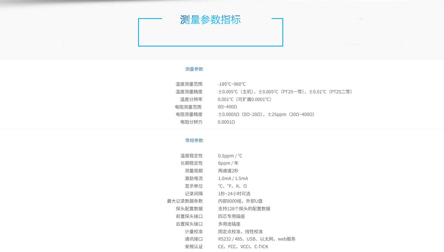Click the 1秒~24小时可选 interval value
The height and width of the screenshot is (252, 444).
click(234, 194)
